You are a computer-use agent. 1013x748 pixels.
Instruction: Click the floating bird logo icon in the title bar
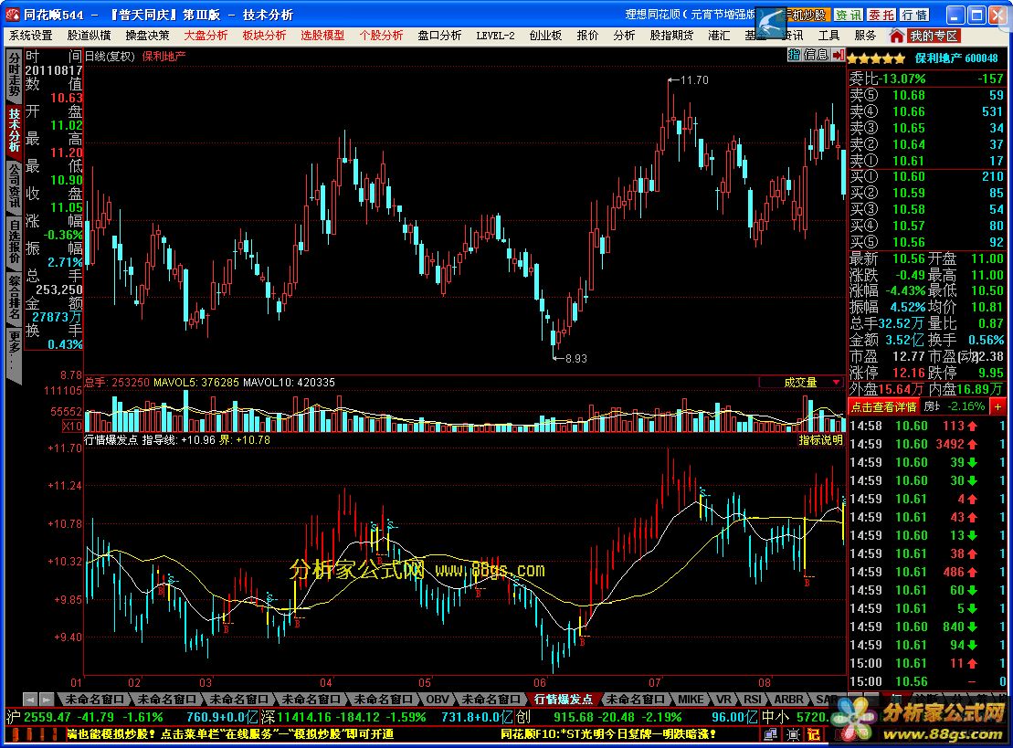[x=771, y=23]
